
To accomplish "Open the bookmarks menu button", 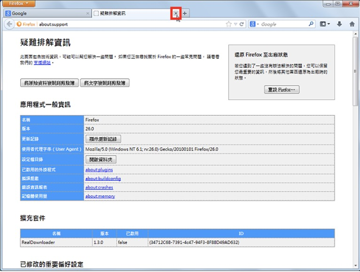I will 325,24.
